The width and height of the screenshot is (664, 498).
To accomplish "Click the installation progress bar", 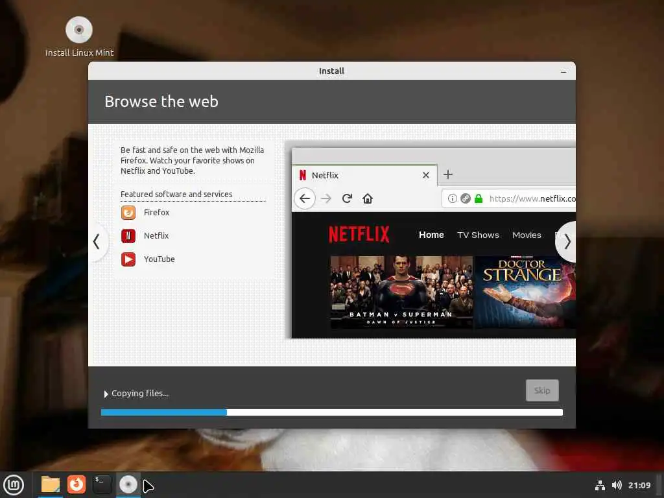I will tap(331, 412).
